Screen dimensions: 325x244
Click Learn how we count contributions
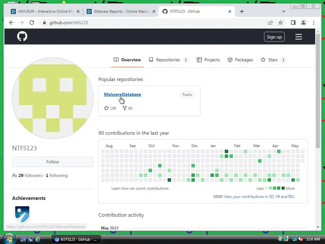point(140,188)
